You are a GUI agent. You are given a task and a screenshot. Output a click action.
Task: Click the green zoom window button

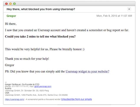point(14,4)
